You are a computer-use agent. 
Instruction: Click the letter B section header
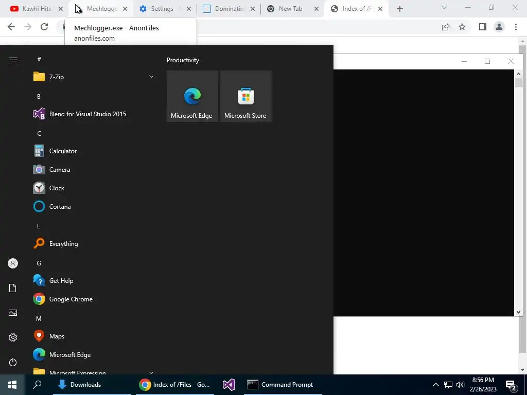click(39, 97)
